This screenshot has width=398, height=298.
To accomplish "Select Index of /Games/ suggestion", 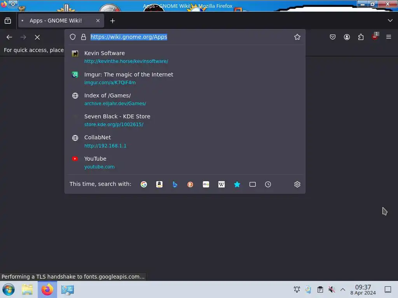I will (x=185, y=99).
